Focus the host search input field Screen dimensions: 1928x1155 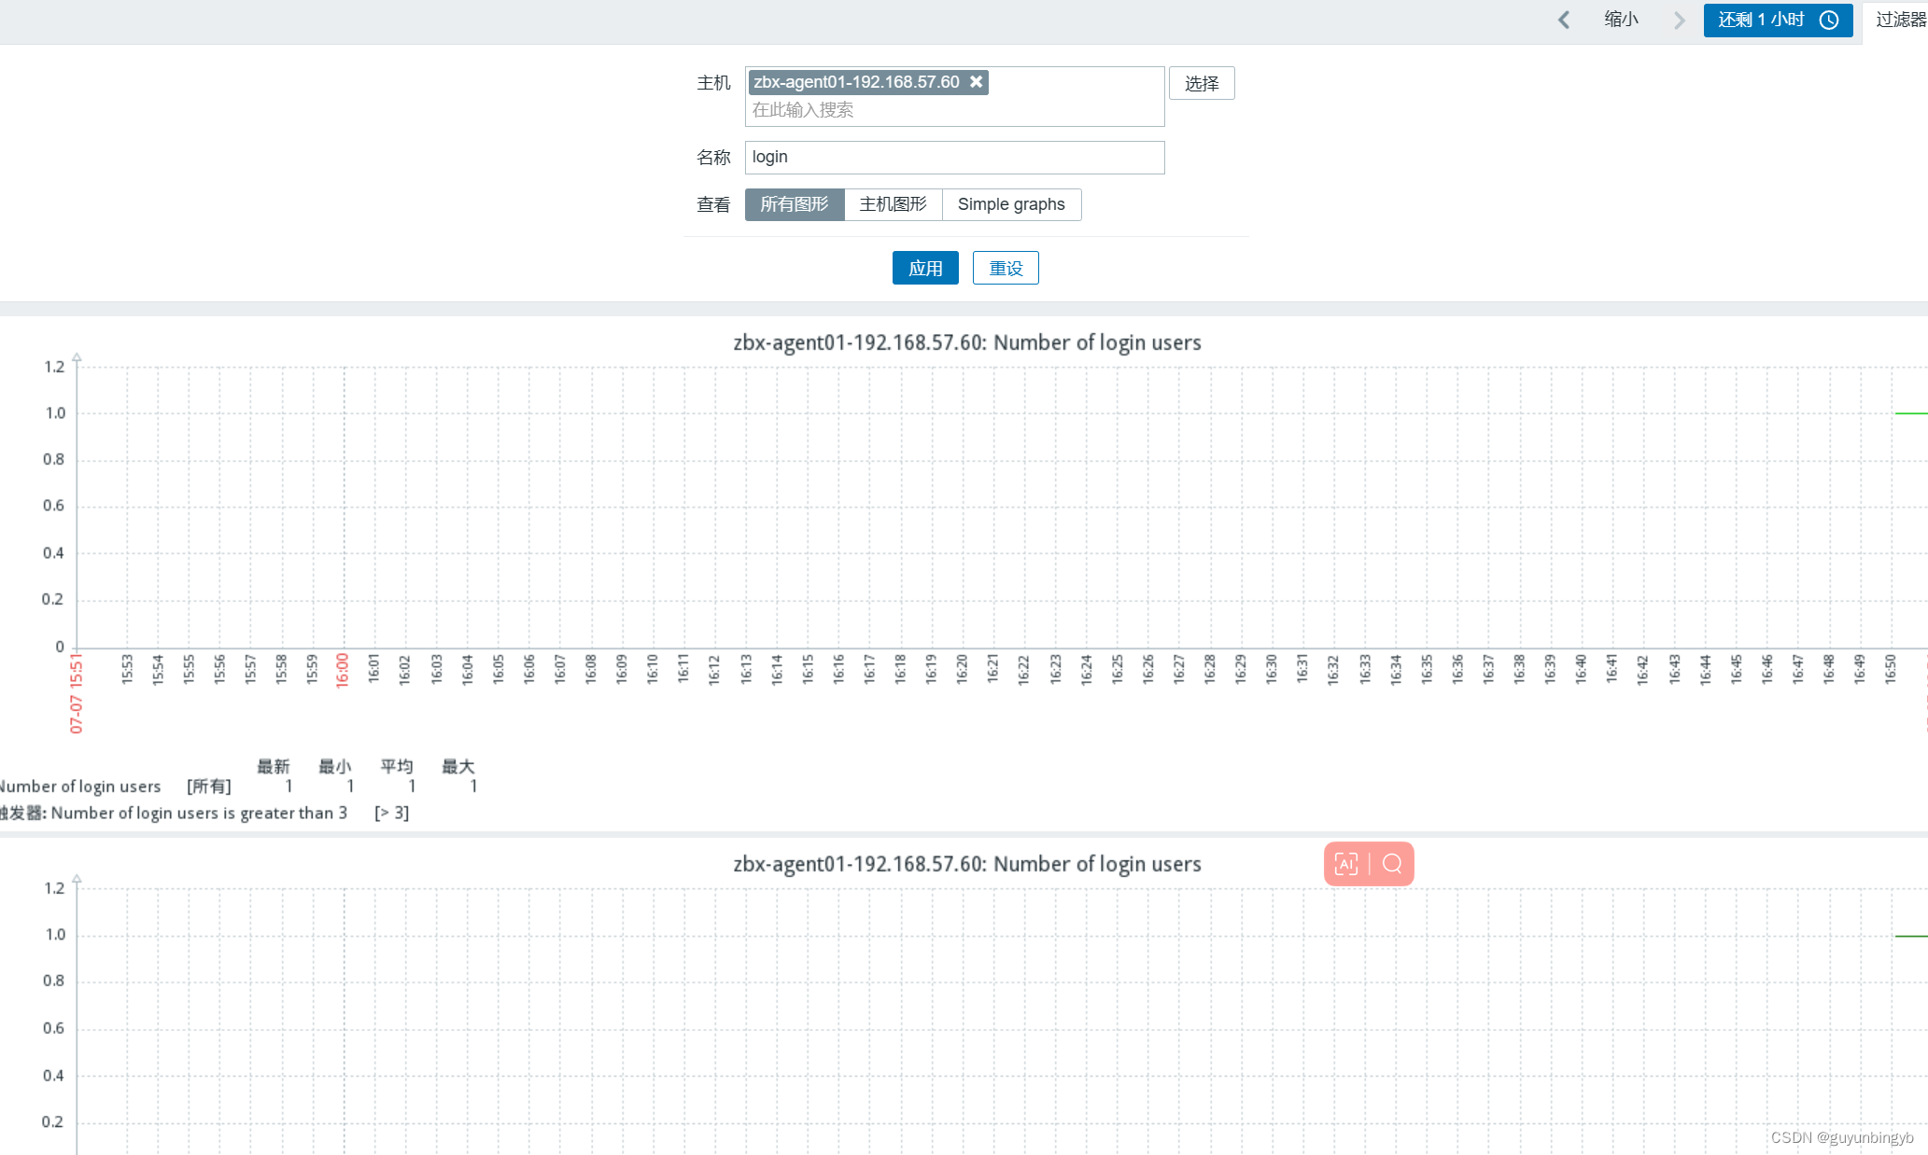tap(954, 110)
